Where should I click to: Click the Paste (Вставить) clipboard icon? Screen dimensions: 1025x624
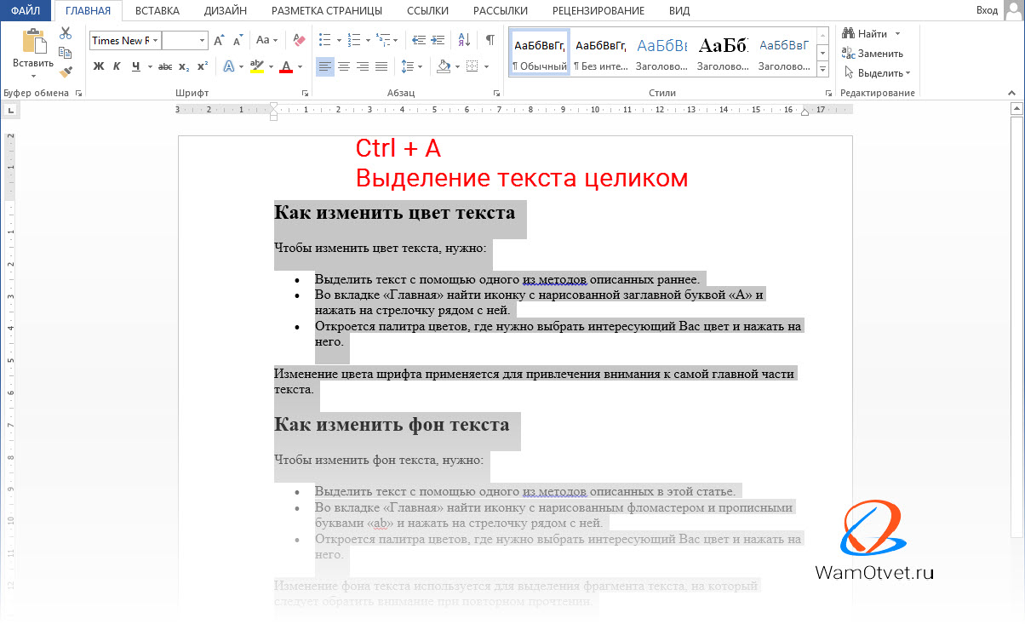pos(34,41)
